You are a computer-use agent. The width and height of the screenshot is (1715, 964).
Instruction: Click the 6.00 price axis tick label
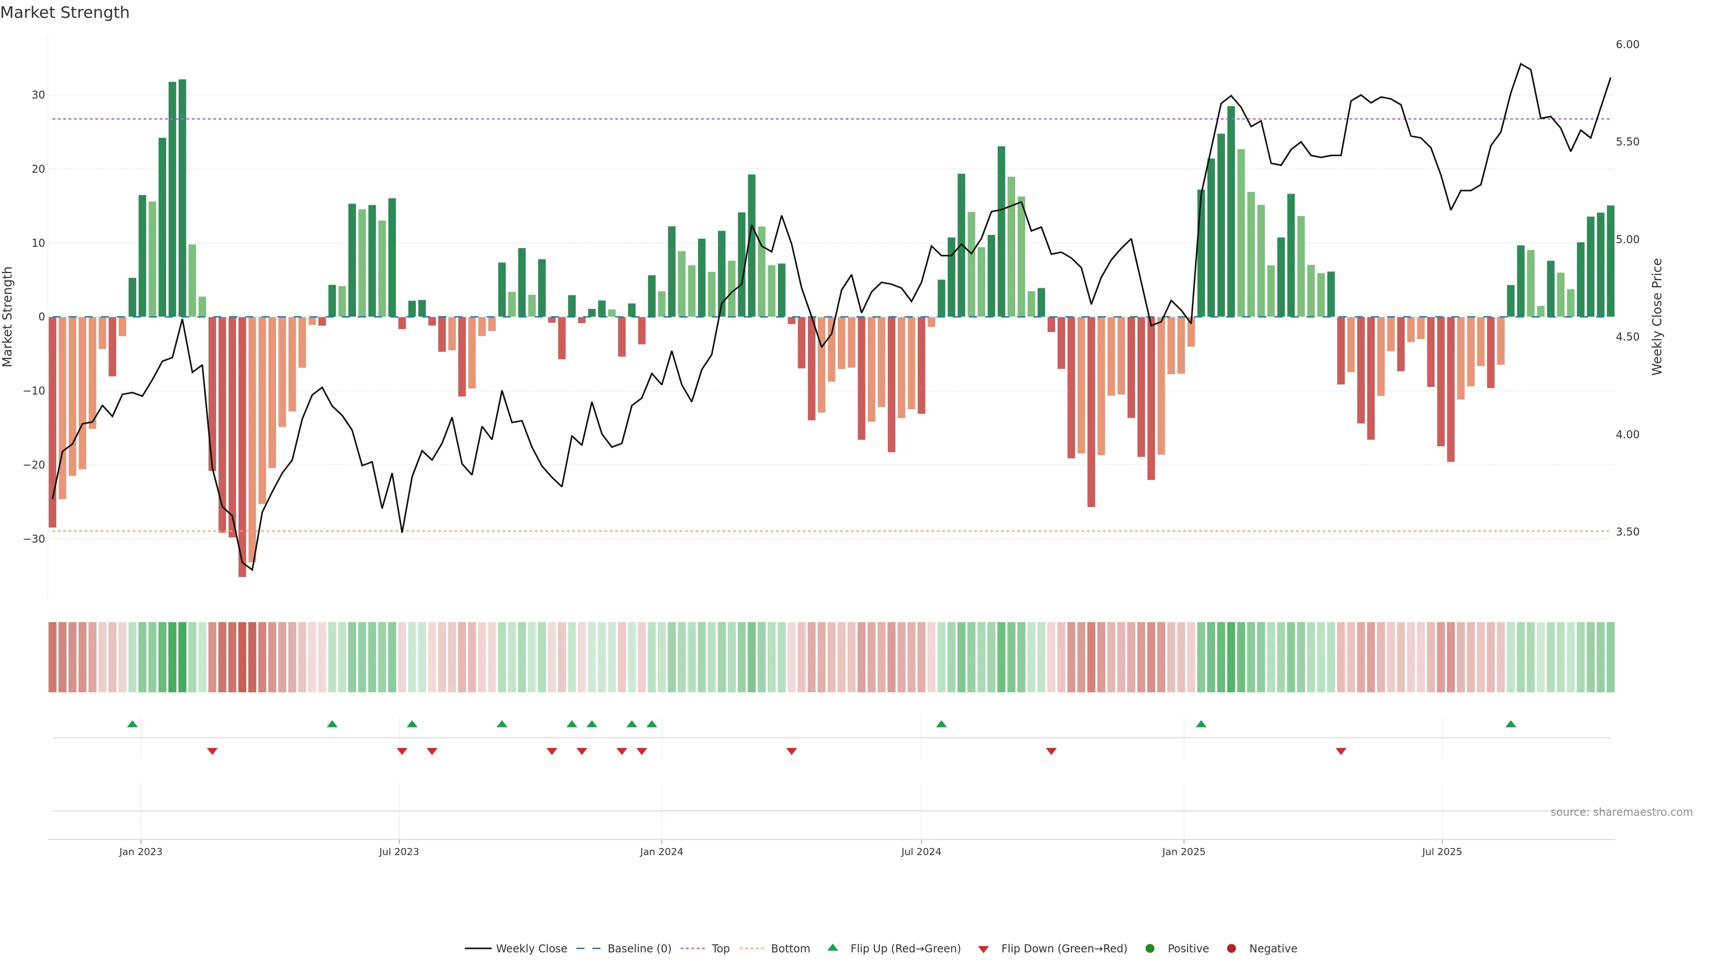(x=1627, y=45)
